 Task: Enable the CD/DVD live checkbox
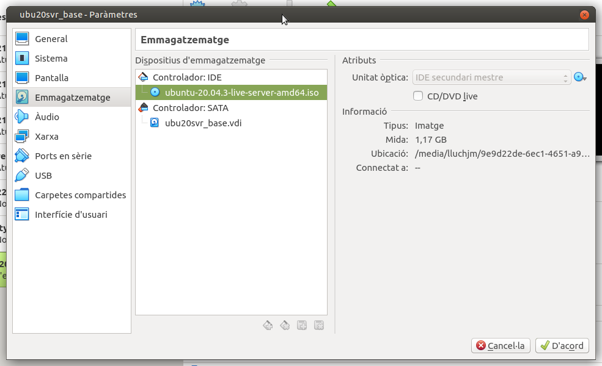pos(419,96)
